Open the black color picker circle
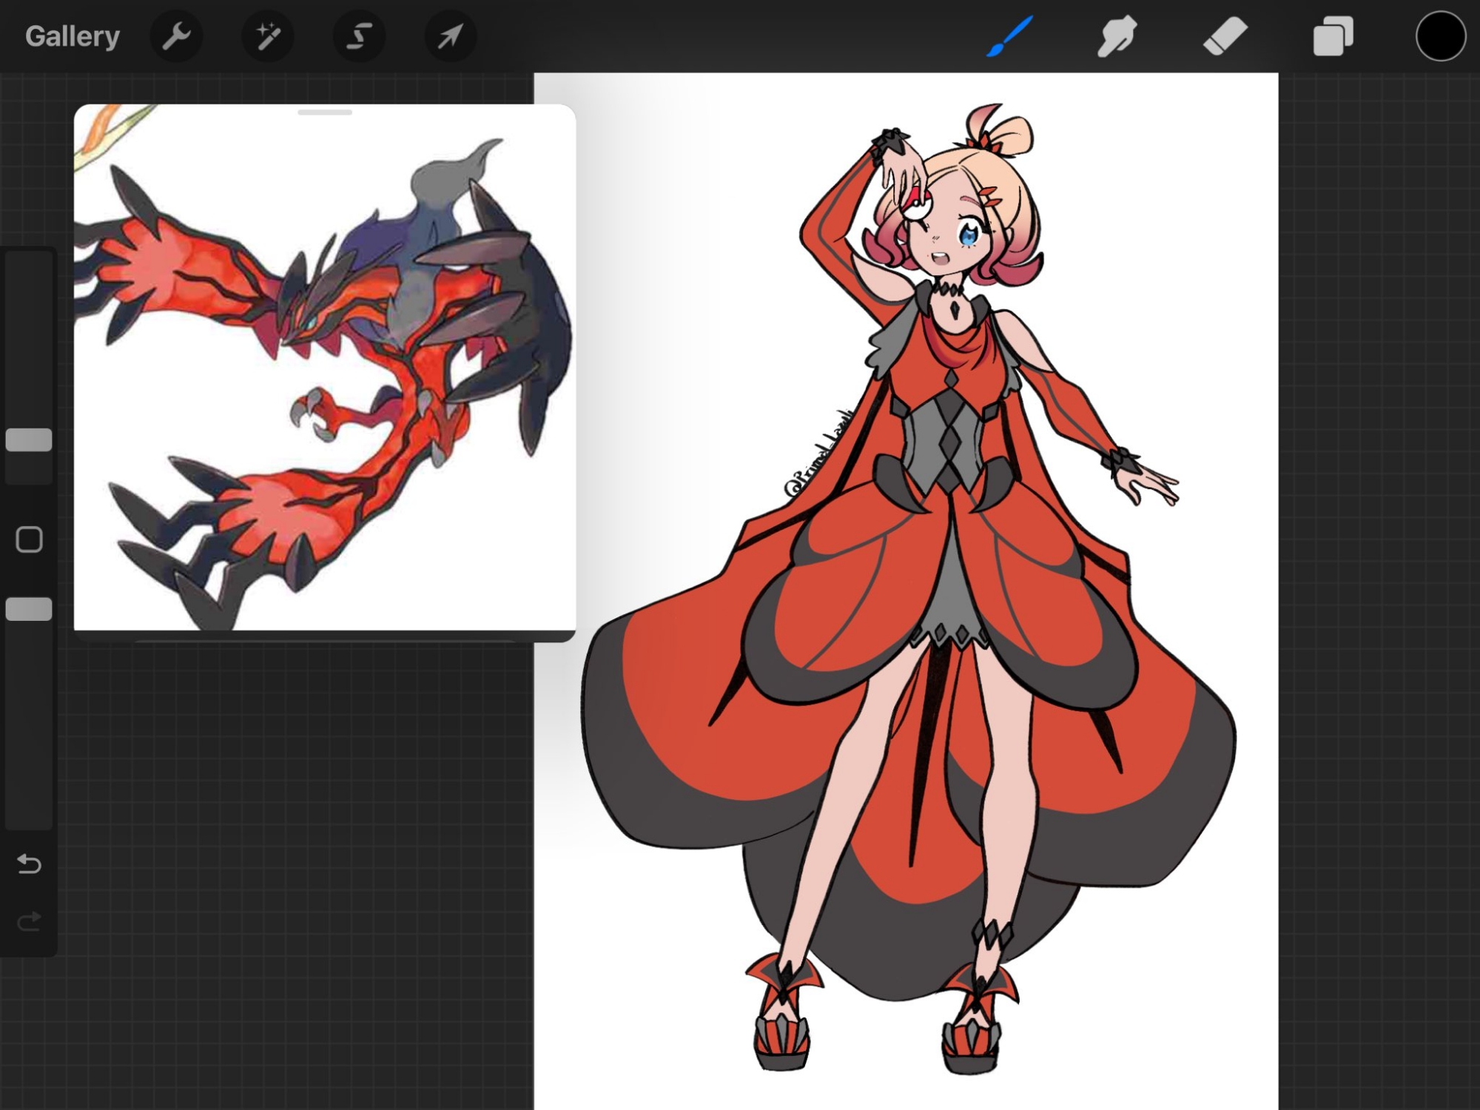1480x1110 pixels. (x=1440, y=36)
